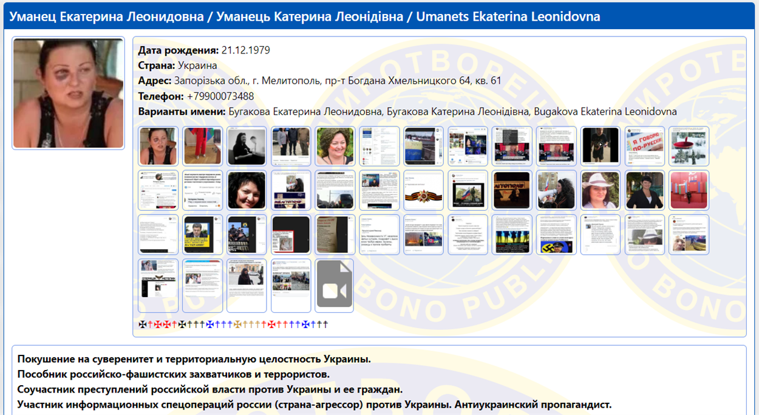
Task: Open post thumbnail of man in hat
Action: (x=645, y=235)
